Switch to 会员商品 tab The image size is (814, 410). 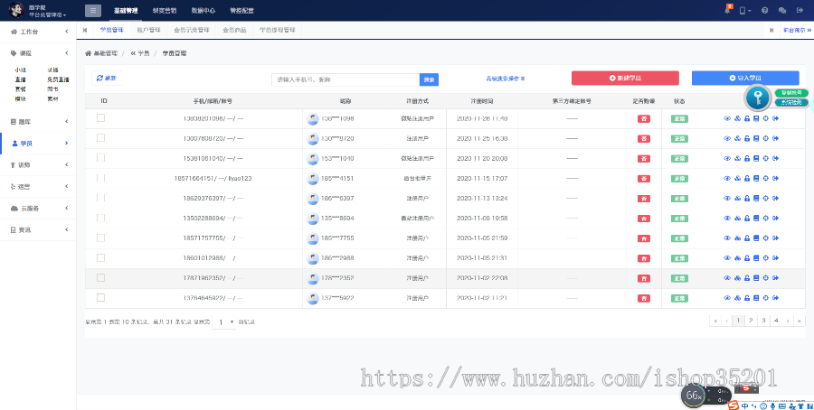click(x=234, y=30)
